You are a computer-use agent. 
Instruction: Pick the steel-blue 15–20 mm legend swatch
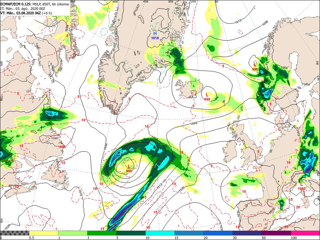click(x=189, y=233)
